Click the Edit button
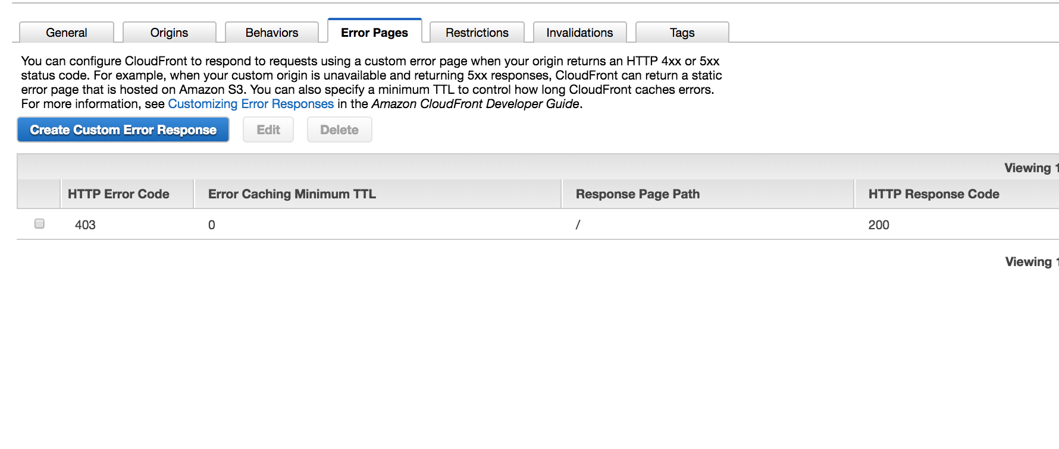The width and height of the screenshot is (1059, 449). coord(268,129)
